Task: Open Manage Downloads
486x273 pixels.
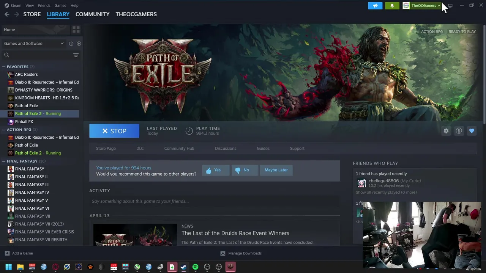Action: pos(241,253)
